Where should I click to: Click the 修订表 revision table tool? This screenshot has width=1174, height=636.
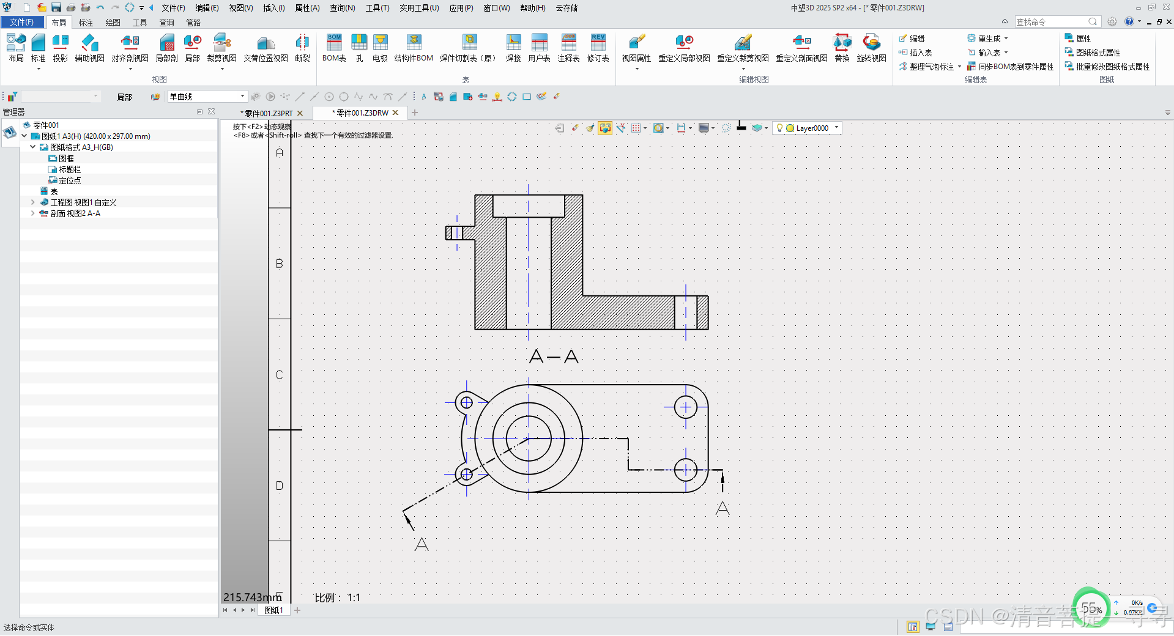(x=598, y=48)
